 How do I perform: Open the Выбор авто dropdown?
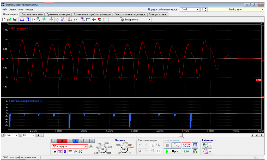point(263,10)
